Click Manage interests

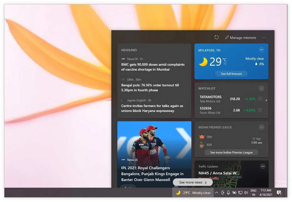click(240, 38)
